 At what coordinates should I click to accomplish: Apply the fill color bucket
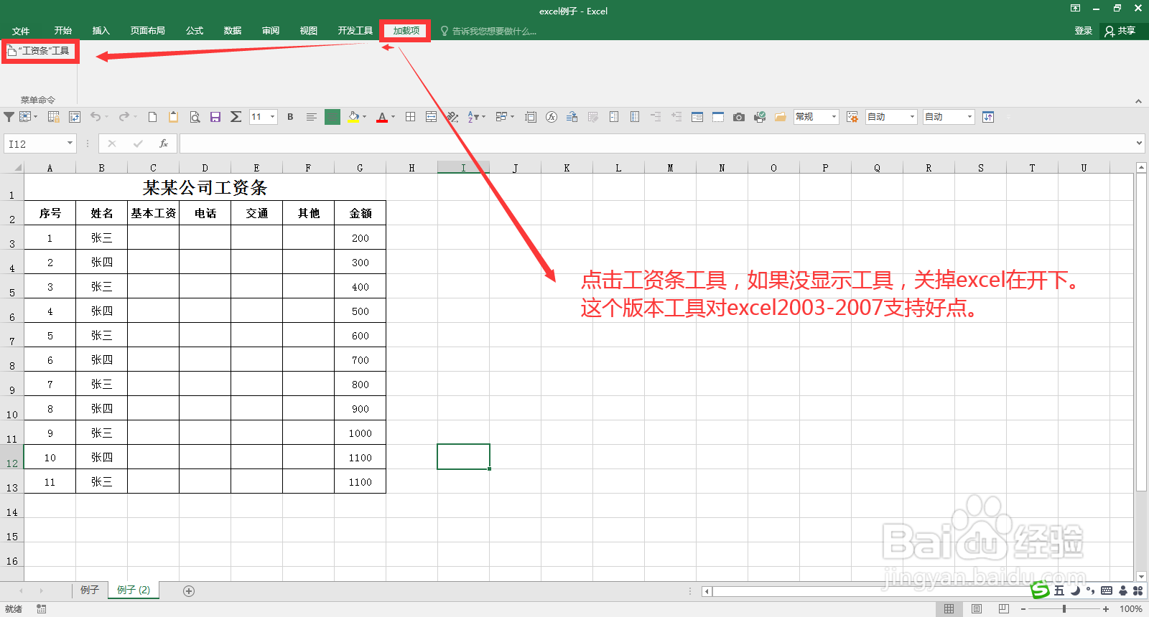(353, 117)
